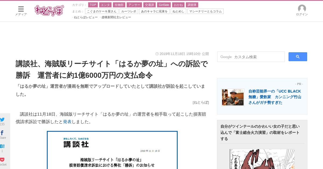323x169 pixels.
Task: Open the あのキャラに花束を summary
Action: (x=154, y=11)
